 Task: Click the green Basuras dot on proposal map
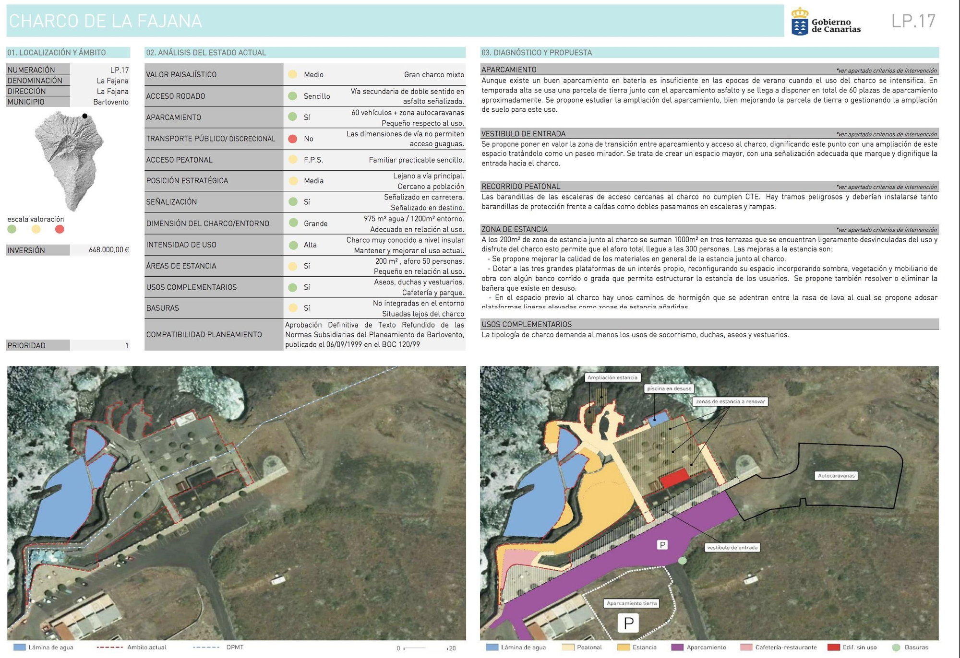pos(682,561)
